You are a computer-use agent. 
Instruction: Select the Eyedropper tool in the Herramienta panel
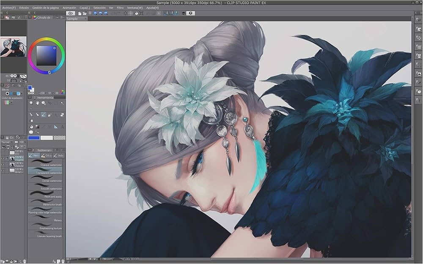[31, 108]
